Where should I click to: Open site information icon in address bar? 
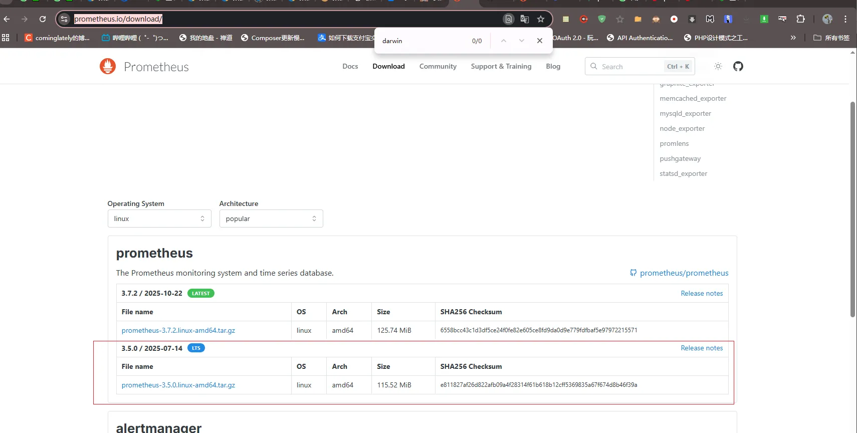click(x=64, y=19)
